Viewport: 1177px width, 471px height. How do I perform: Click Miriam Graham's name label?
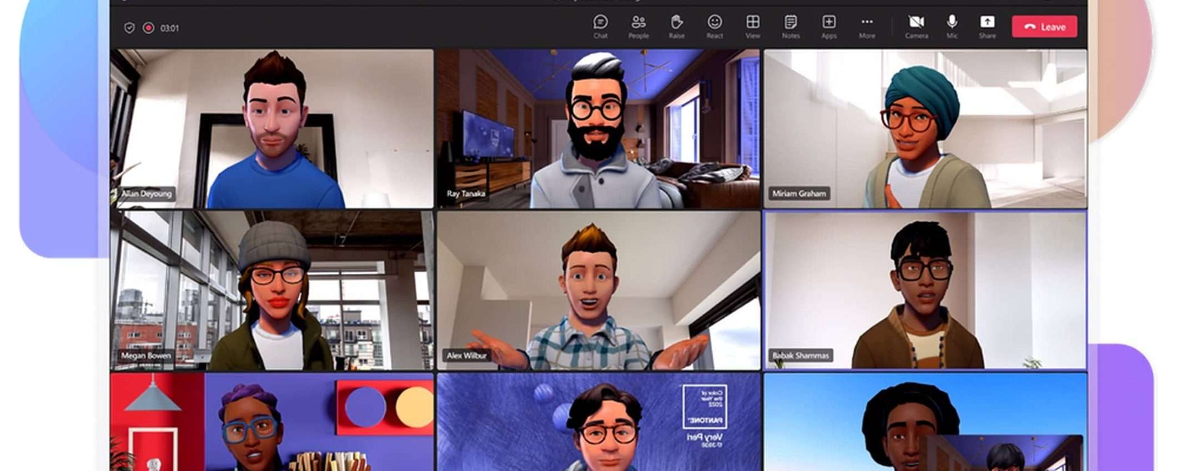pos(799,194)
